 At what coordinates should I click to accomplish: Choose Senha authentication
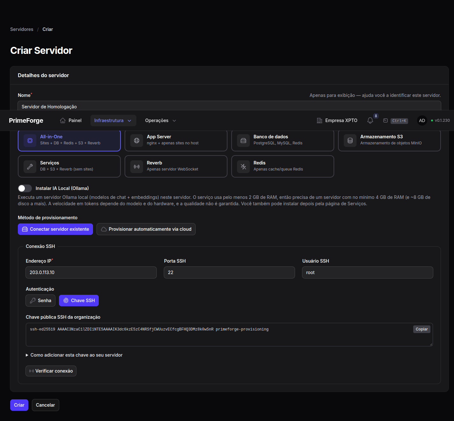tap(40, 301)
